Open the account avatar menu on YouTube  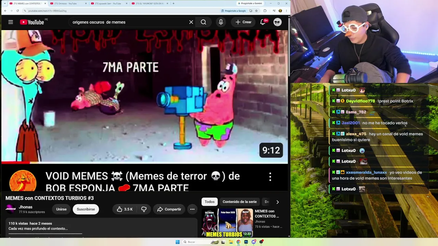tap(278, 22)
